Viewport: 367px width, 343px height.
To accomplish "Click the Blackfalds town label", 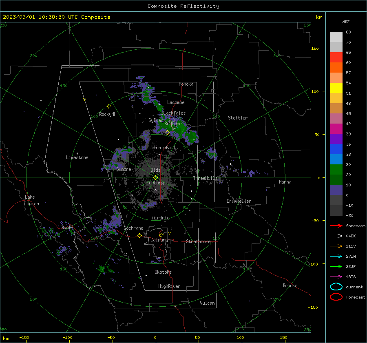I will coord(173,113).
